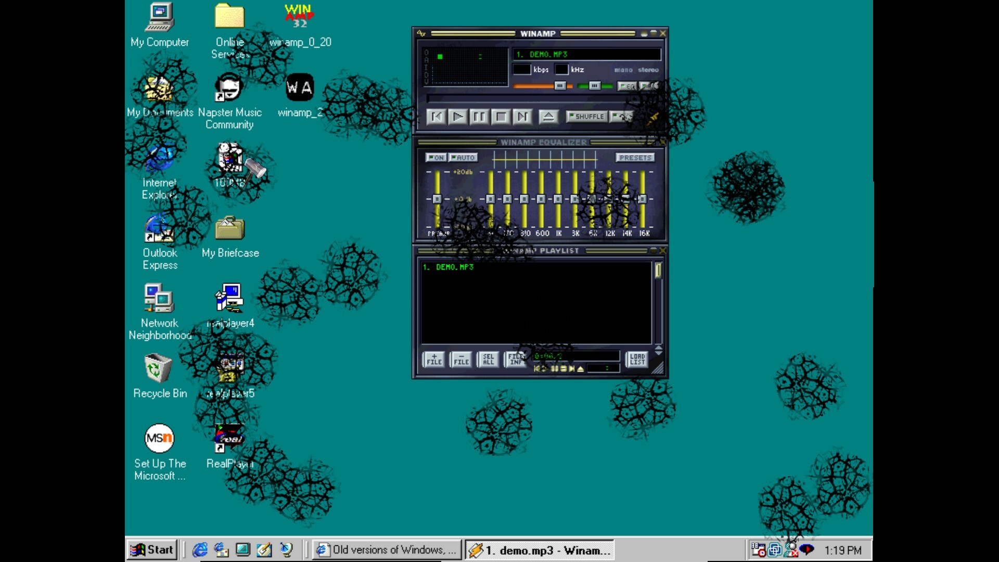Skip to the next track
This screenshot has height=562, width=999.
point(522,117)
